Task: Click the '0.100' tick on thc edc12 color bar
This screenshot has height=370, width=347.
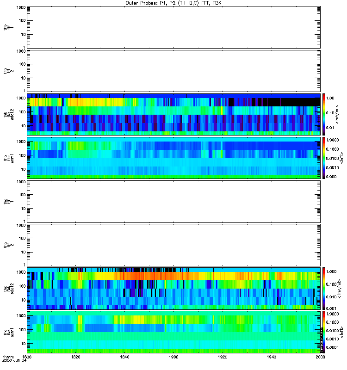Action: coord(331,284)
